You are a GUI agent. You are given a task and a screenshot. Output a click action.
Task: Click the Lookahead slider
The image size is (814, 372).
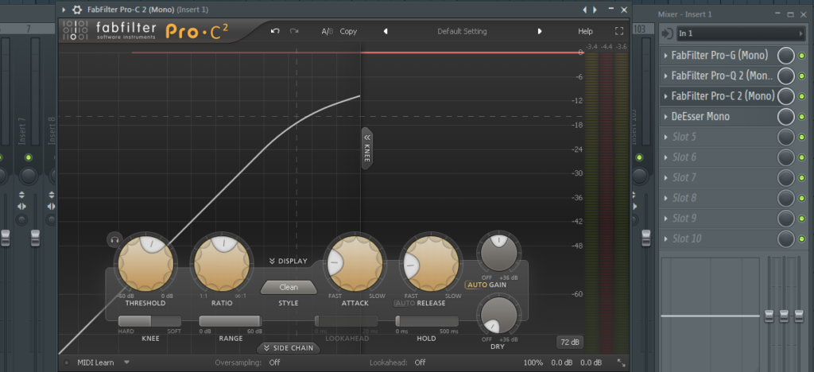347,321
